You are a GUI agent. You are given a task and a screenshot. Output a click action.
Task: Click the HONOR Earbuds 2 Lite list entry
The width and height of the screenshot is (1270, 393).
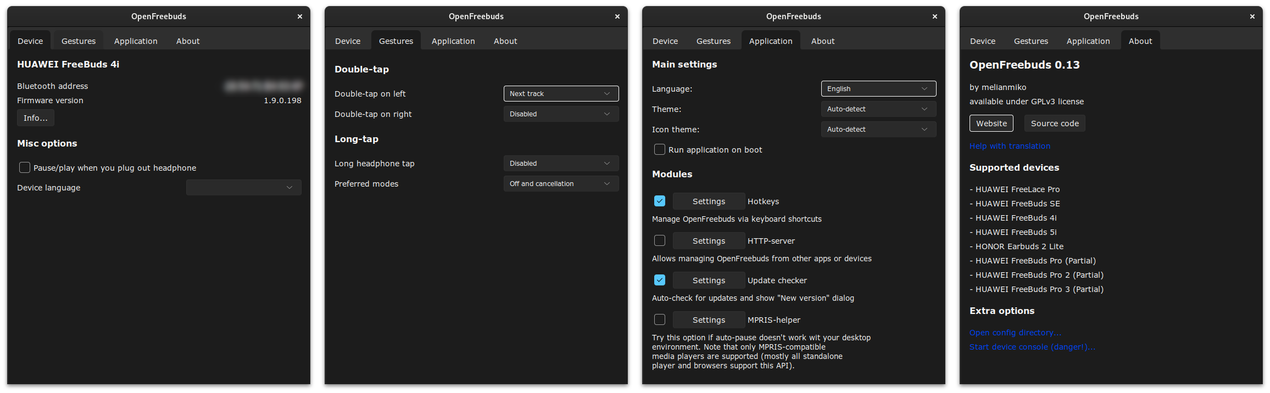pyautogui.click(x=1016, y=246)
